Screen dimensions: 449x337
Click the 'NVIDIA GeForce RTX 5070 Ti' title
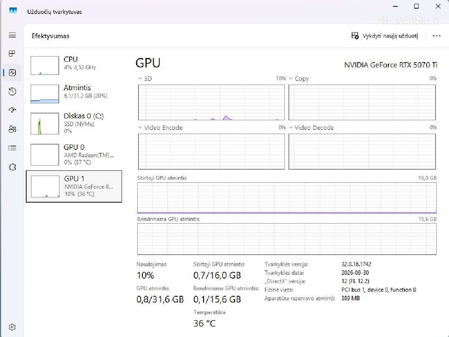point(391,65)
